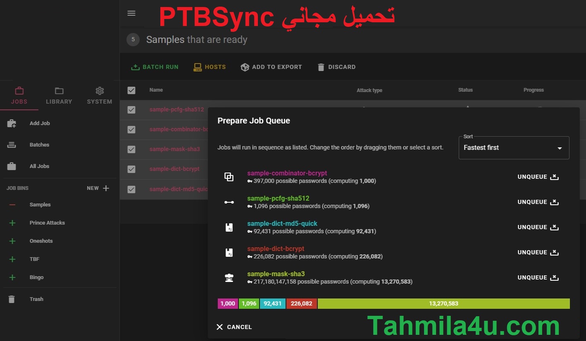Viewport: 586px width, 341px height.
Task: Cancel the Prepare Job Queue dialog
Action: tap(234, 327)
